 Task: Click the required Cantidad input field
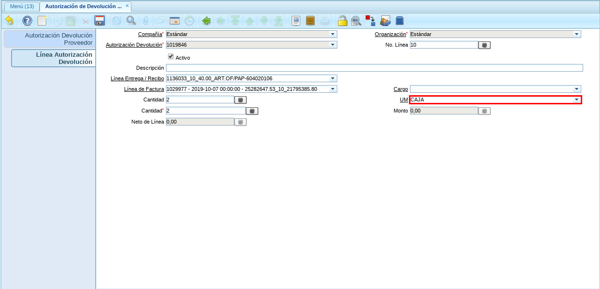(205, 111)
